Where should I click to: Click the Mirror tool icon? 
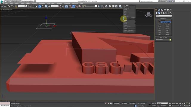click(99, 6)
